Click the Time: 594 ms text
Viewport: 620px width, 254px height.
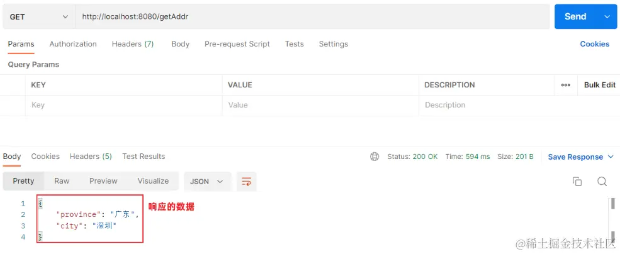468,157
